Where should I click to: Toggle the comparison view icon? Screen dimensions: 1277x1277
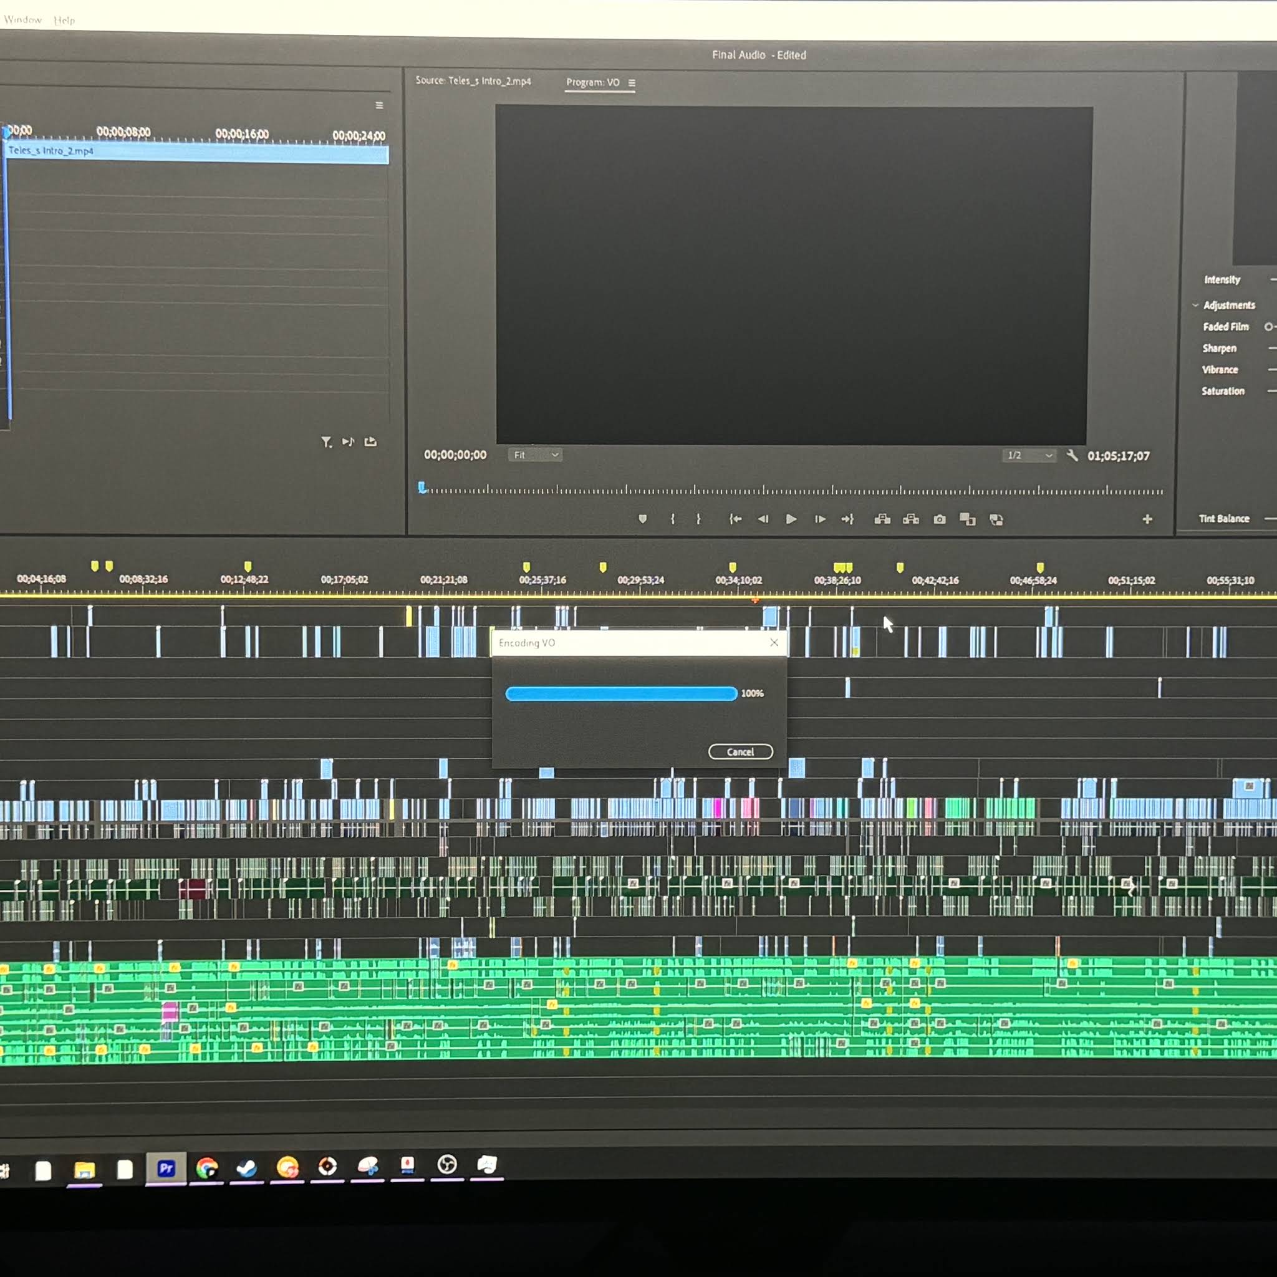pyautogui.click(x=968, y=519)
